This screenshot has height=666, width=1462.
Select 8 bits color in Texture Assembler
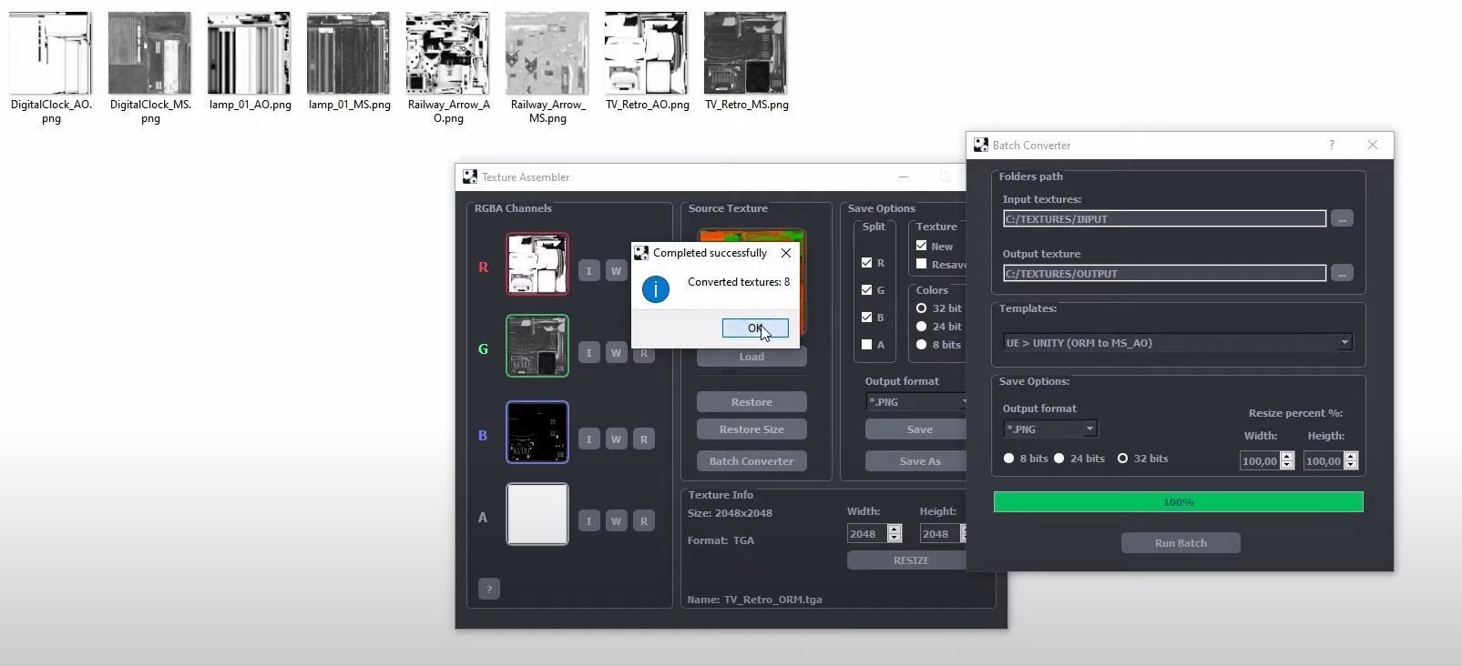921,345
